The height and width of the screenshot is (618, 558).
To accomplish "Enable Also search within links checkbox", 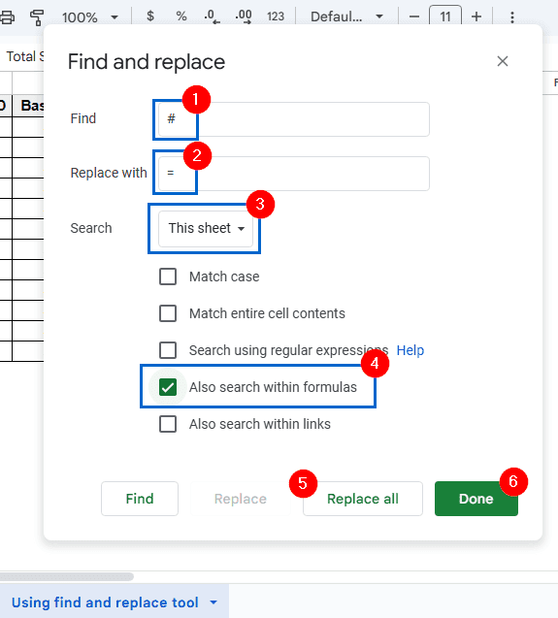I will point(168,424).
